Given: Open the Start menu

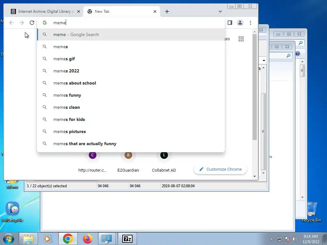Looking at the screenshot, I should click(9, 239).
